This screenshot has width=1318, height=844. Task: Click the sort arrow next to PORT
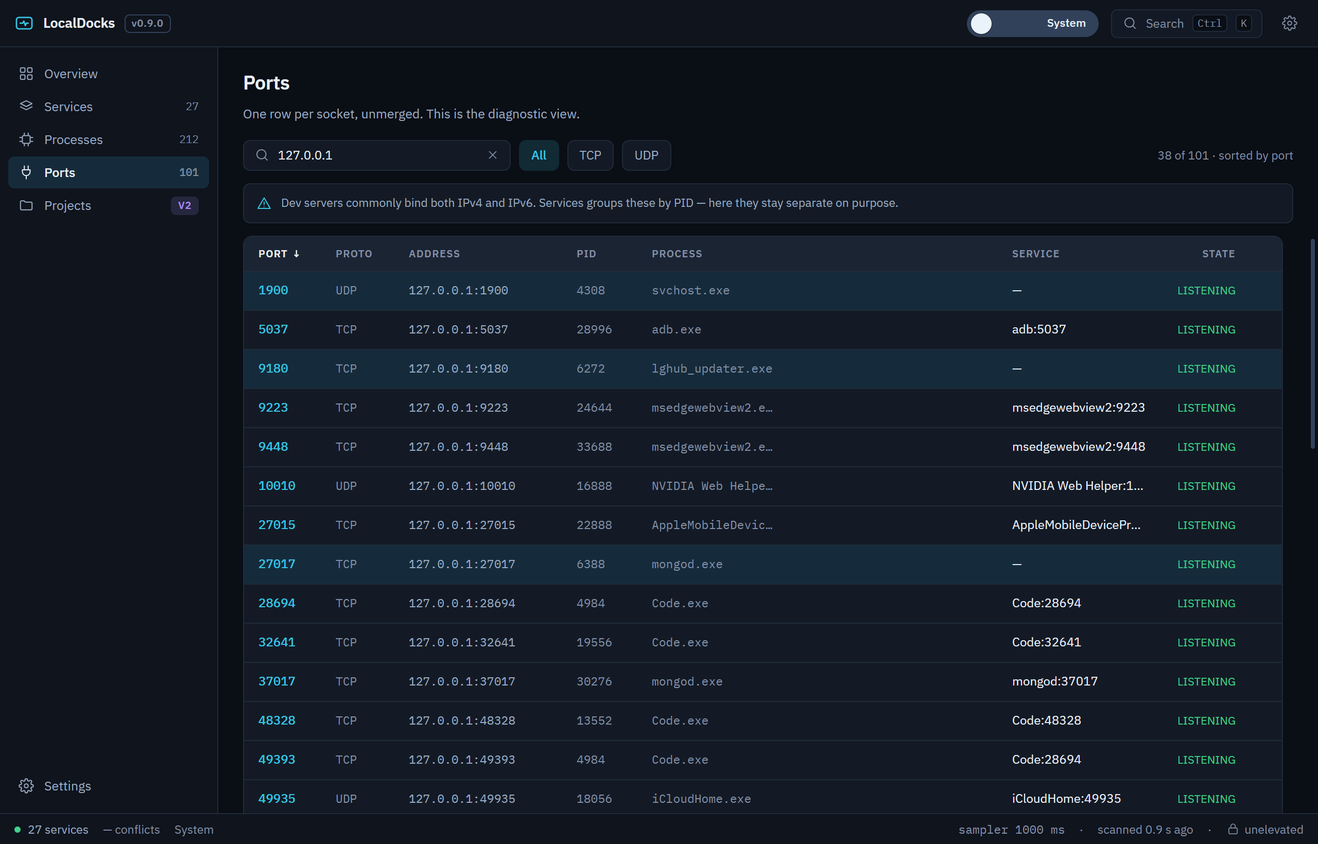[297, 253]
